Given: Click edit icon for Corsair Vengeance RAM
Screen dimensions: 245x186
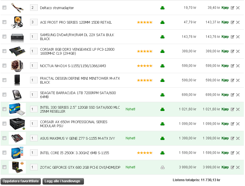Looking at the screenshot, I should (x=232, y=51).
